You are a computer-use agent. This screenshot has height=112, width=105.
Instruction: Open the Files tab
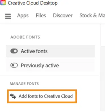(x=41, y=15)
